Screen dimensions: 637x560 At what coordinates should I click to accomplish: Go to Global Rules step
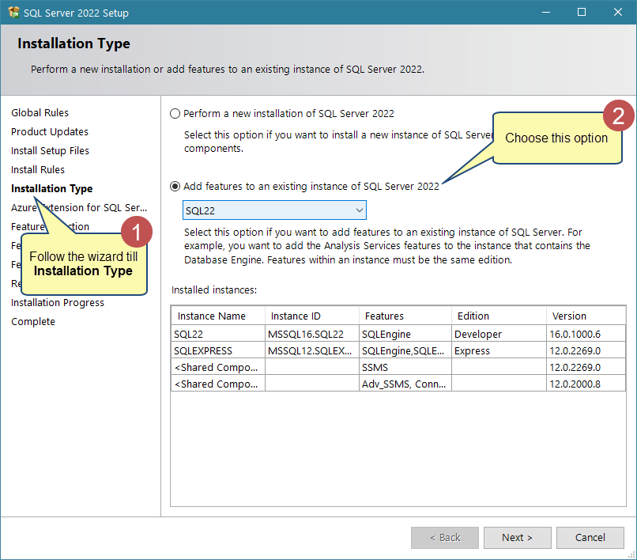(x=40, y=112)
